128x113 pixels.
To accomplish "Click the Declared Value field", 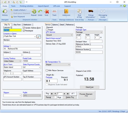I will tap(96, 41).
